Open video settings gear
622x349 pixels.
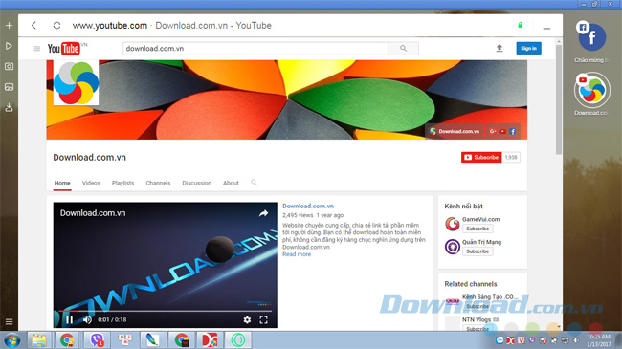click(x=247, y=319)
